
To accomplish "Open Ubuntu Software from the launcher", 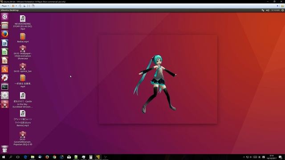I will (x=5, y=69).
